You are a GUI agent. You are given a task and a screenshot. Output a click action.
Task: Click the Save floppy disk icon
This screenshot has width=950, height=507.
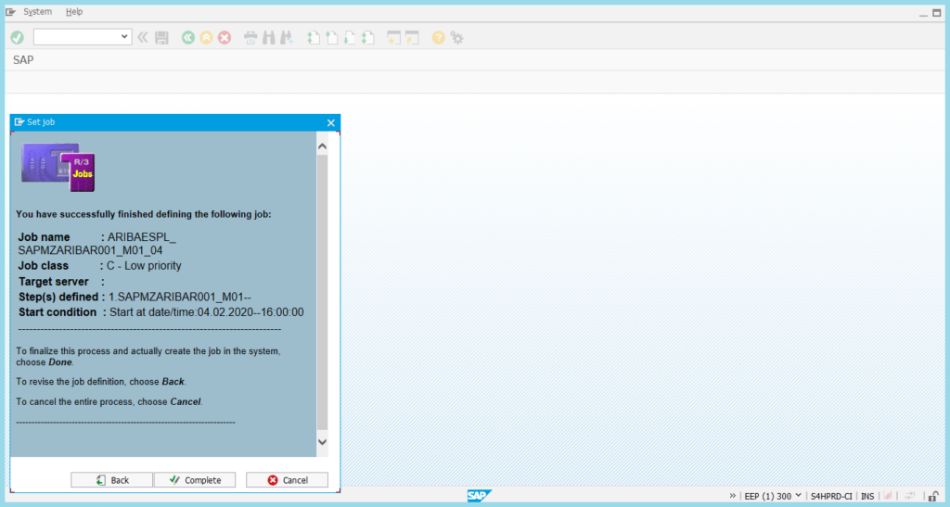point(161,37)
